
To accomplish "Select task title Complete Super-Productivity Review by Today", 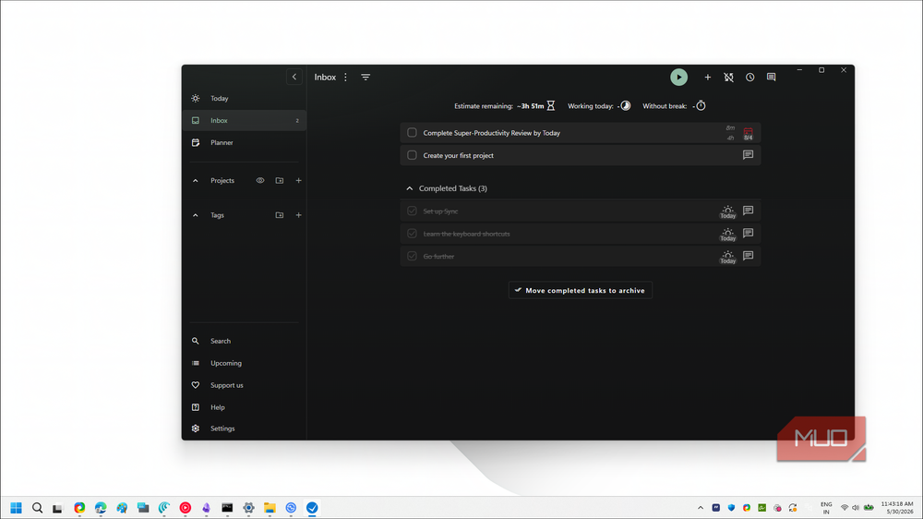I will 492,133.
